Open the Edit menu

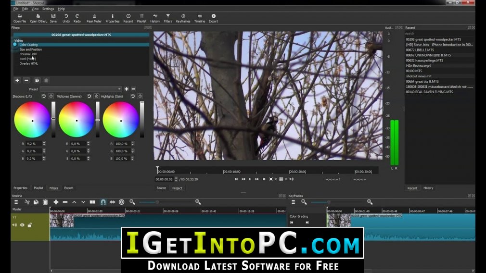point(25,9)
